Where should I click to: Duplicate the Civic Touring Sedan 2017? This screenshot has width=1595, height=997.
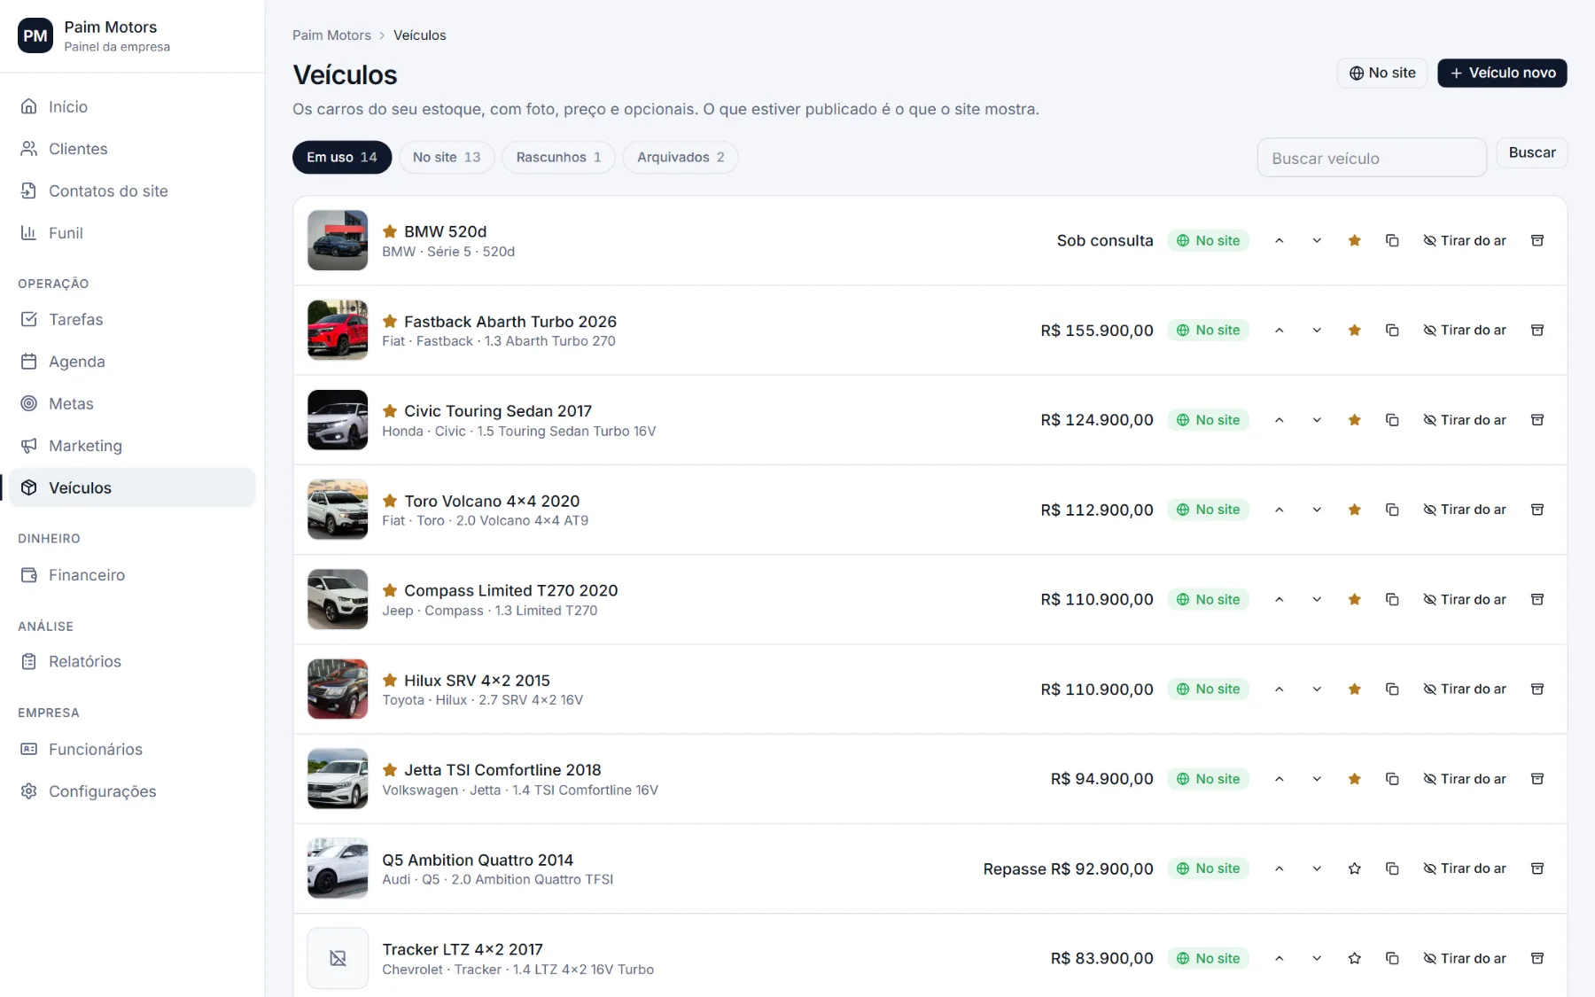click(x=1392, y=420)
